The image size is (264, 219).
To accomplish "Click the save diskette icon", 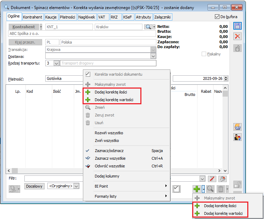I will click(238, 26).
